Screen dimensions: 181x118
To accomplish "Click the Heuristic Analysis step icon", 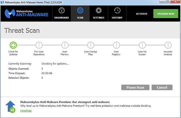I will point(168,45).
